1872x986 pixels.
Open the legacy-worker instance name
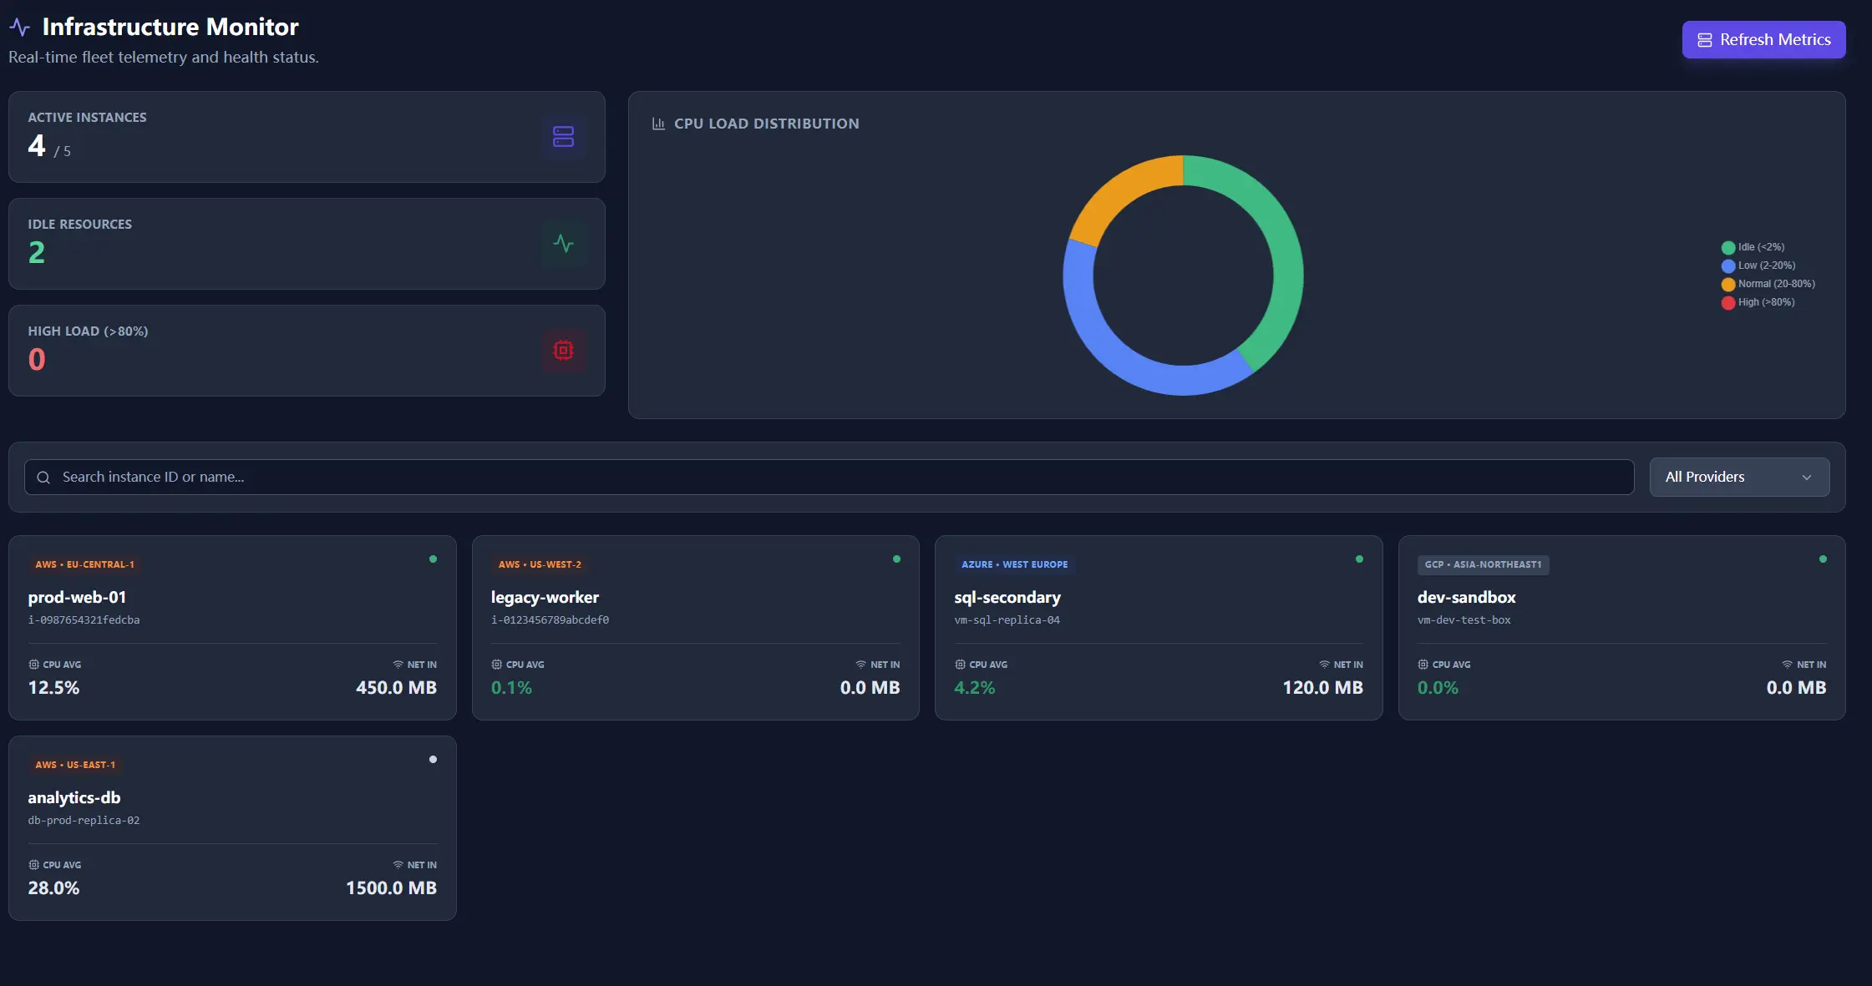pyautogui.click(x=545, y=597)
